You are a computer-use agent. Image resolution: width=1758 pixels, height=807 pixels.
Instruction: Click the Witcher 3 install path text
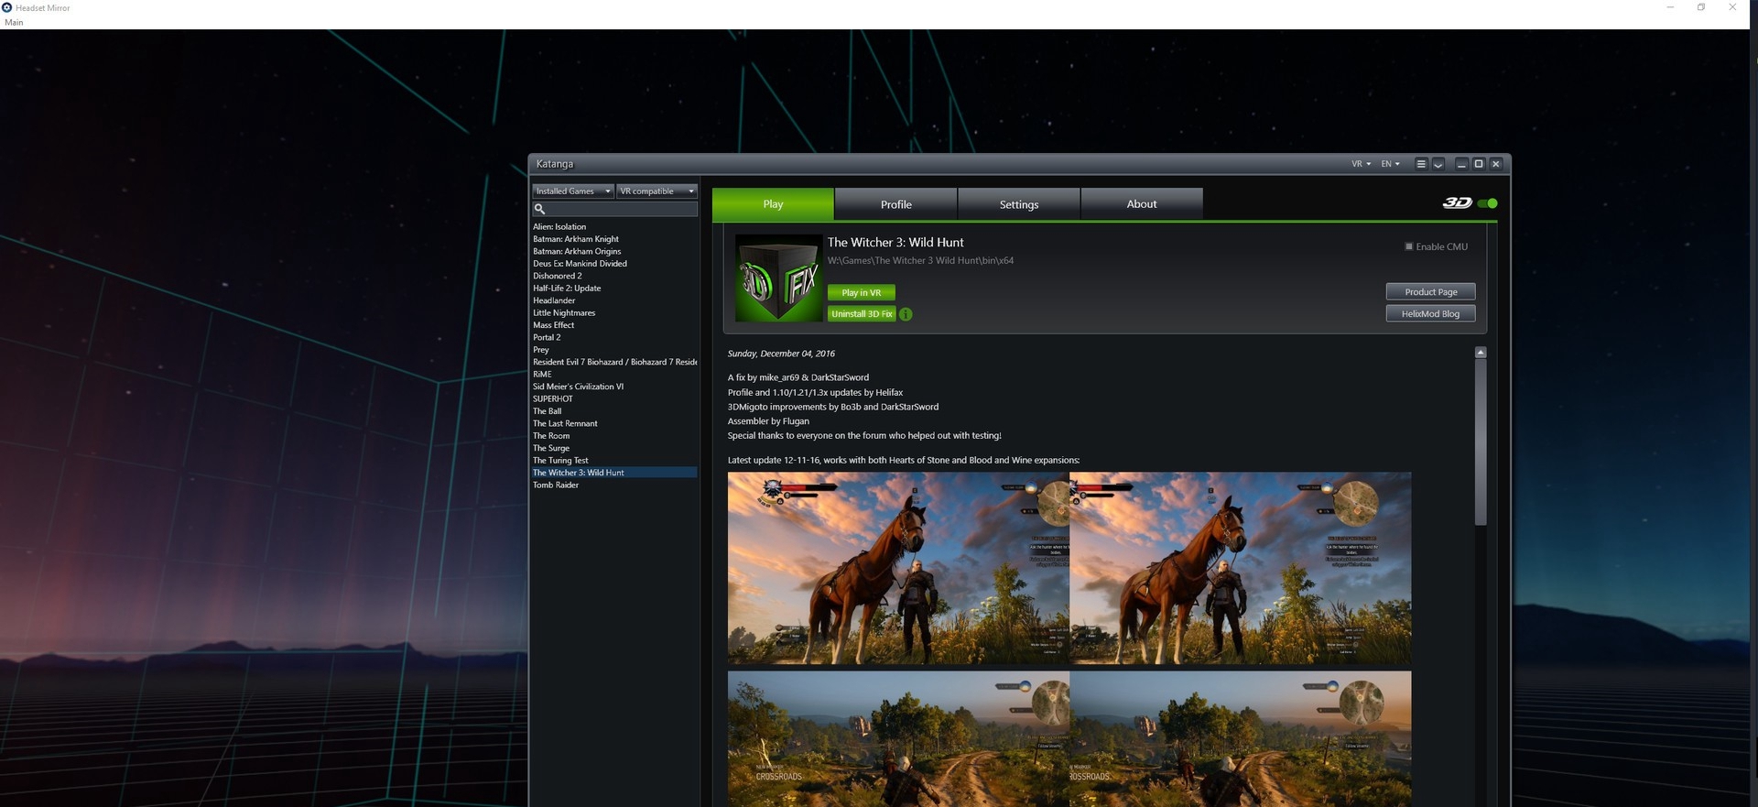[x=920, y=261]
